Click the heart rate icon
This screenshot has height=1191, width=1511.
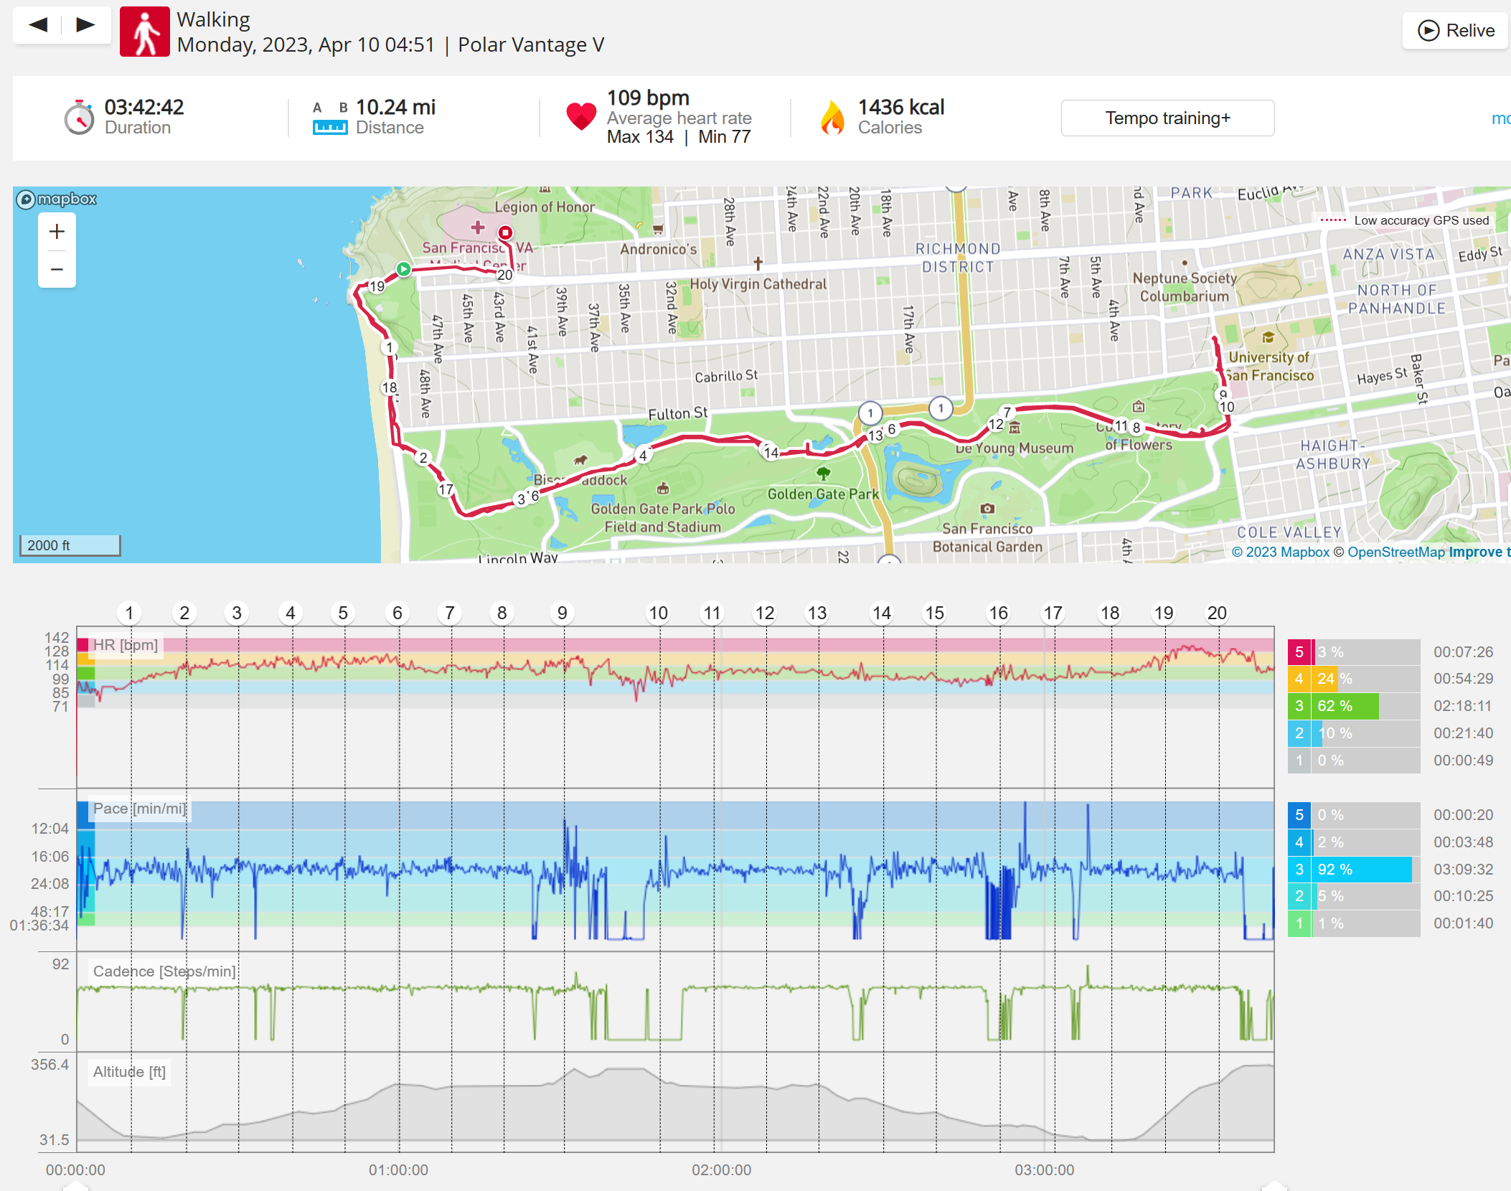click(581, 116)
